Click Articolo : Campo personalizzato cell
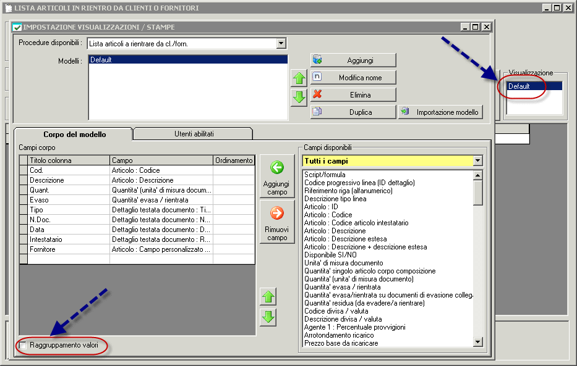Screen dimensions: 577x366 (161, 249)
